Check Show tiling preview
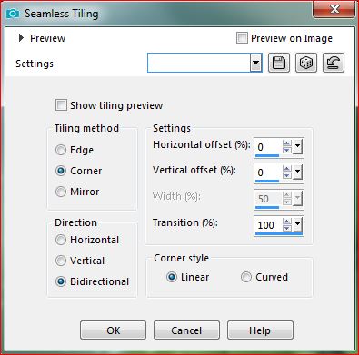This screenshot has height=355, width=359. (61, 105)
